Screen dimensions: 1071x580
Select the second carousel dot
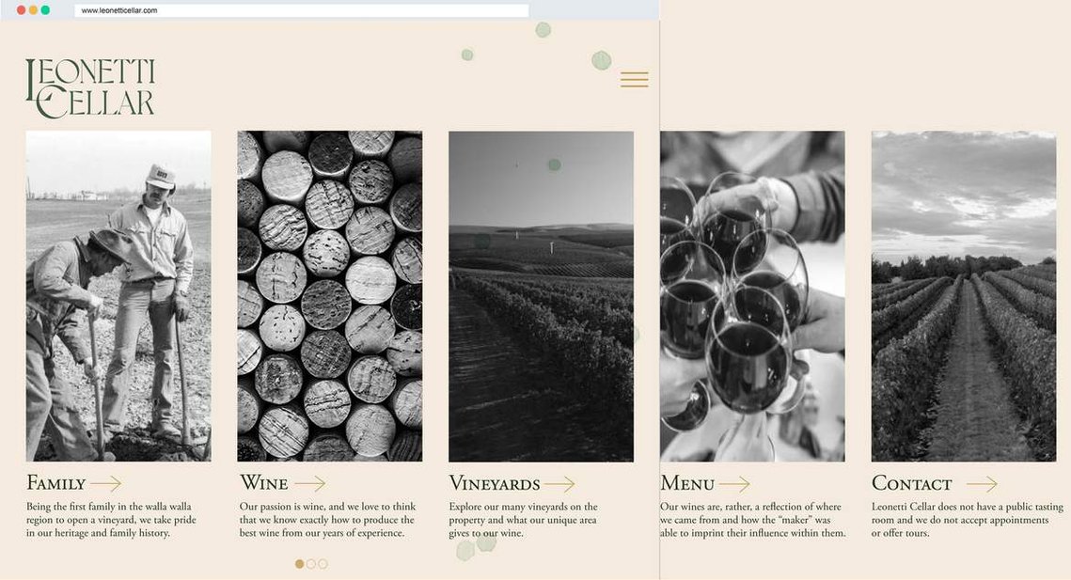[311, 564]
